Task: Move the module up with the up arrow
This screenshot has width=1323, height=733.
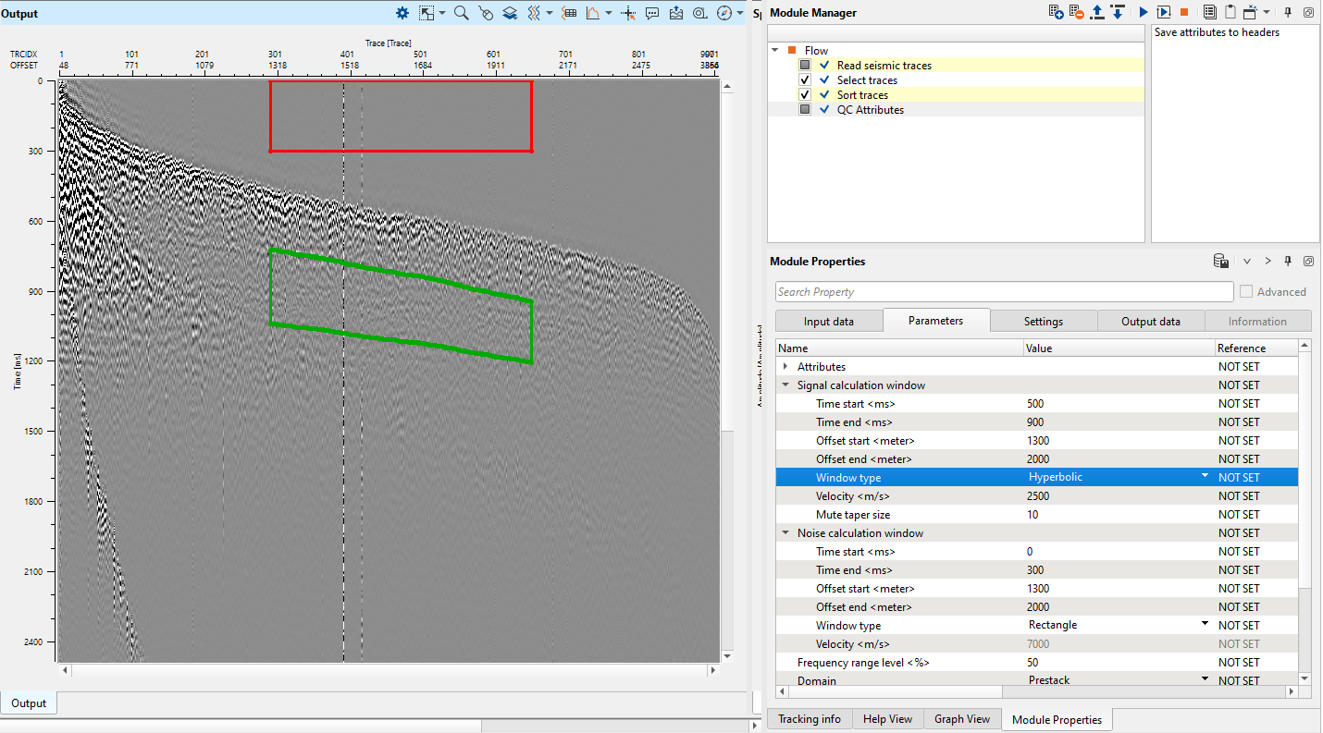Action: tap(1097, 12)
